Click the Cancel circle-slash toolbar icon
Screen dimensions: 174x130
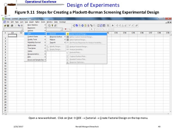pos(49,25)
